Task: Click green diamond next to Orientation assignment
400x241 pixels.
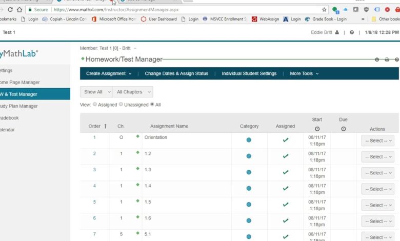Action: coord(138,136)
